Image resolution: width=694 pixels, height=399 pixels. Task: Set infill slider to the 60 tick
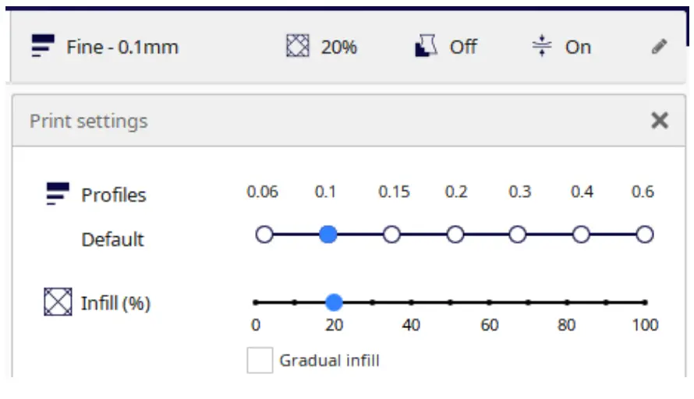click(x=489, y=302)
